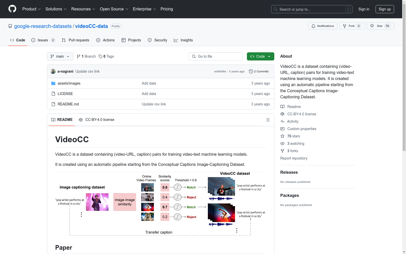The image size is (406, 254).
Task: Star the repository with Star button
Action: point(380,26)
